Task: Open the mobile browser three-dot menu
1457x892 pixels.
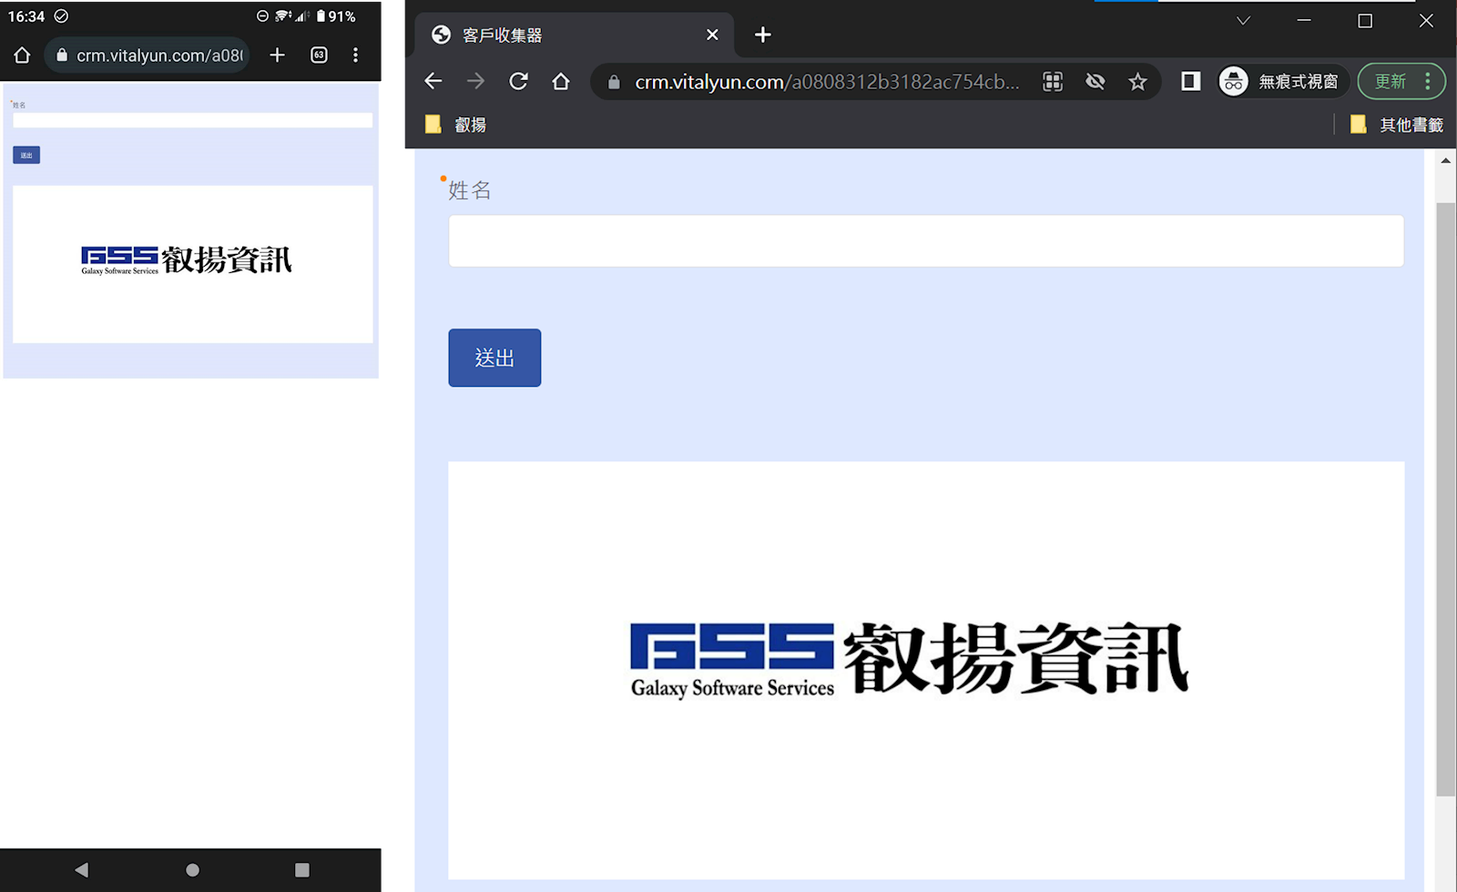Action: coord(355,56)
